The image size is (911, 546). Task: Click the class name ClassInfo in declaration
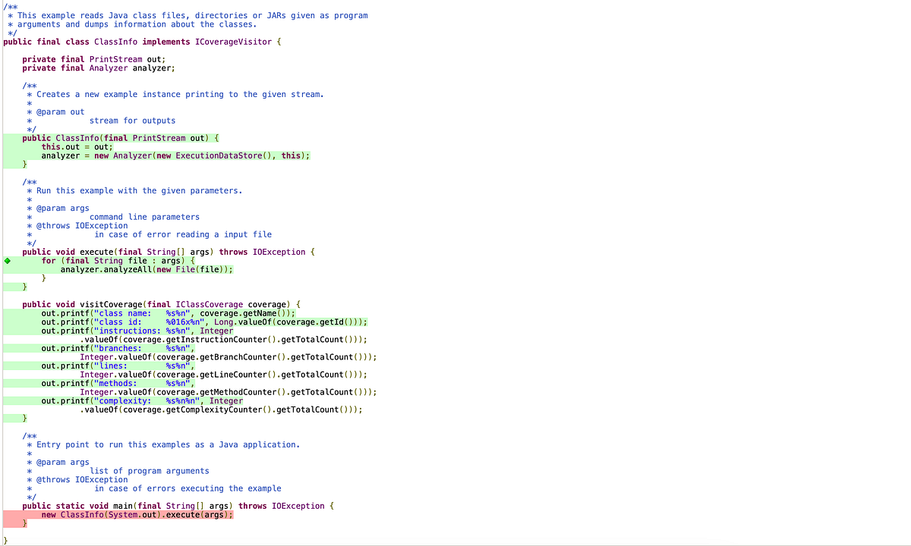click(x=114, y=42)
